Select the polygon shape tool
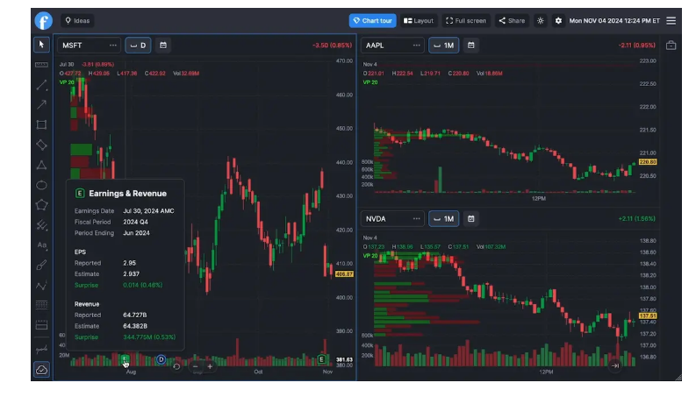The width and height of the screenshot is (696, 397). pyautogui.click(x=41, y=205)
